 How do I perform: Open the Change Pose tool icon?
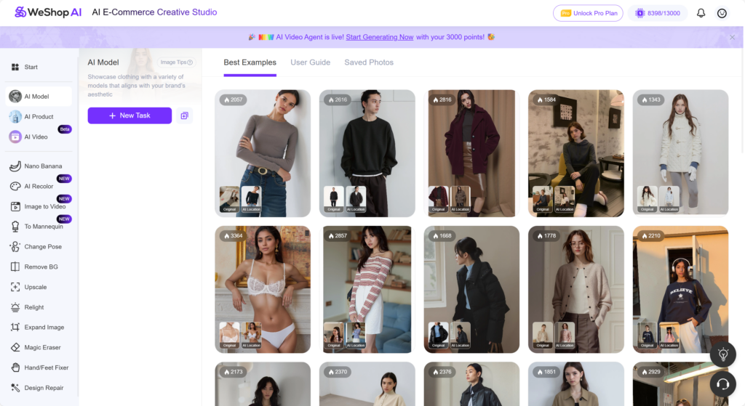15,247
